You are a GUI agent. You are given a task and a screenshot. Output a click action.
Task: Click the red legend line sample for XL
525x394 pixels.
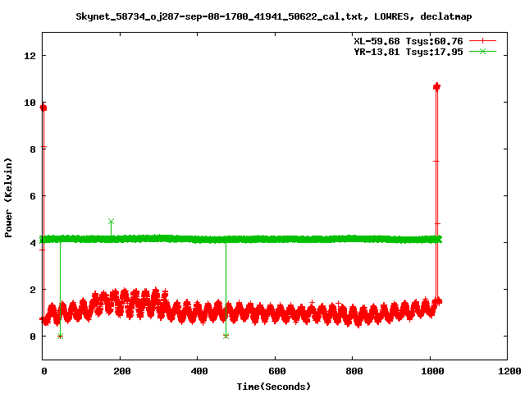click(482, 41)
